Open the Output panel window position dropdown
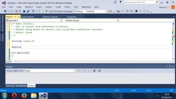This screenshot has height=99, width=176. 167,67
